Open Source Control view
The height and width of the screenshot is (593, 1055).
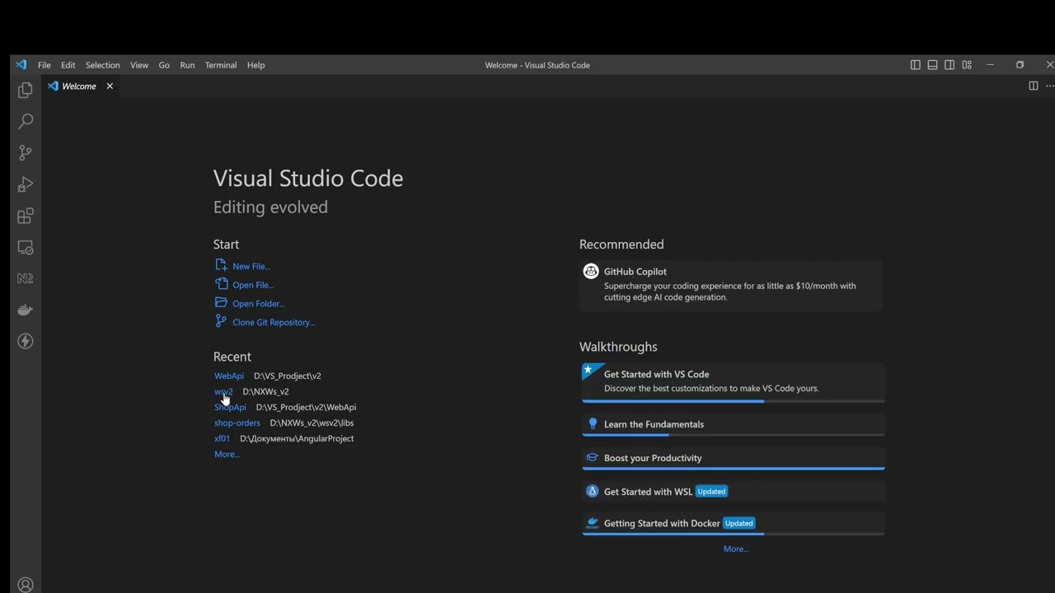coord(26,152)
